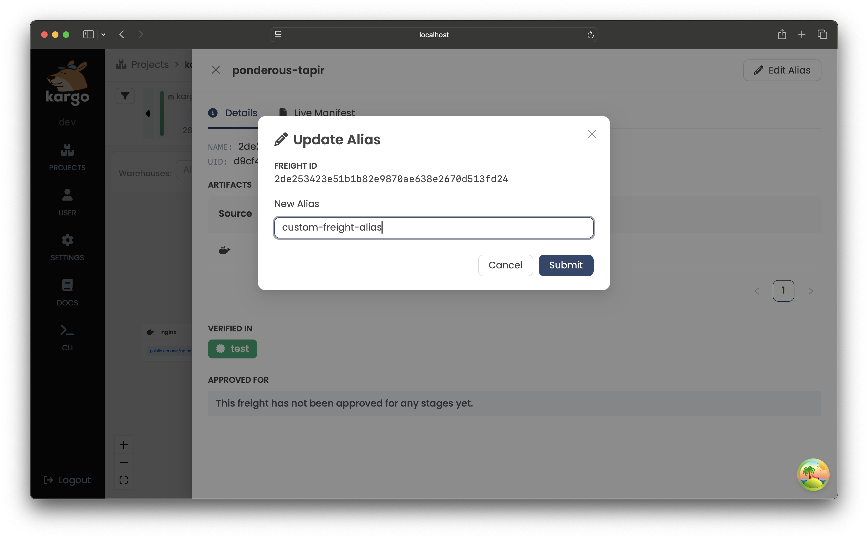Viewport: 868px width, 539px height.
Task: Open the Docs book icon
Action: pos(67,285)
